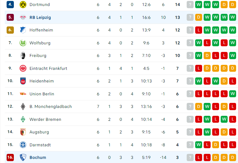Open the Bochum team name link
Image resolution: width=238 pixels, height=163 pixels.
tap(38, 158)
